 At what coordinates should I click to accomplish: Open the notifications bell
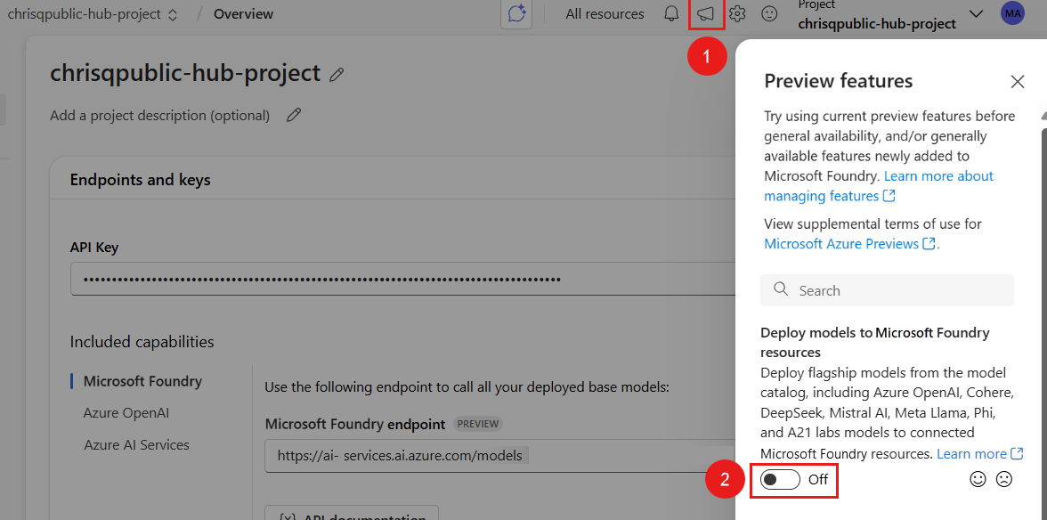point(671,14)
